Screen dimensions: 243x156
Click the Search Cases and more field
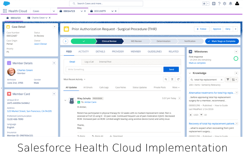[106, 4]
